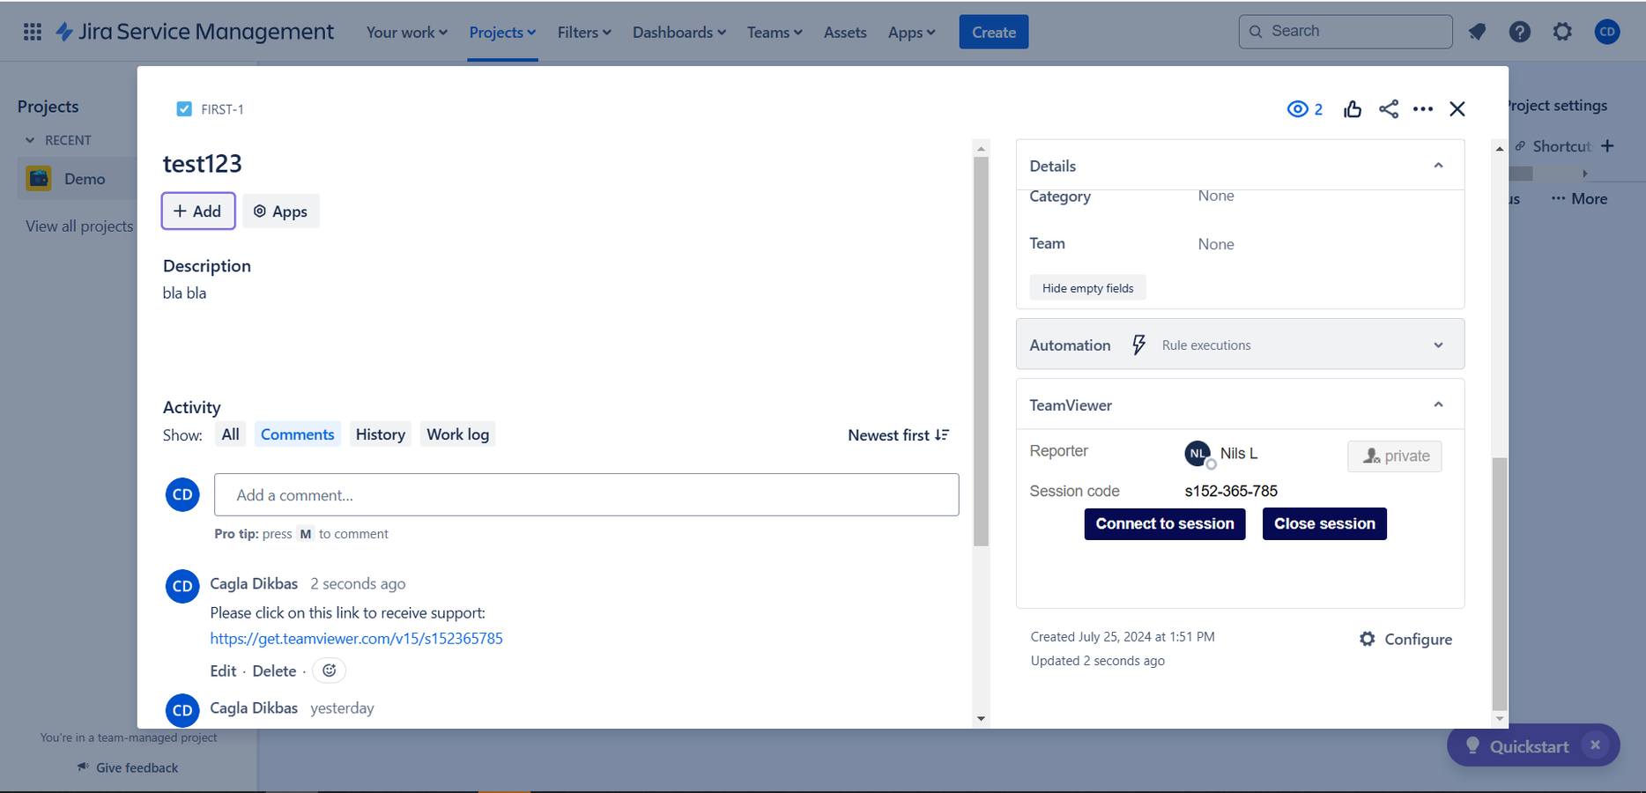Show All activity
This screenshot has width=1646, height=793.
230,434
